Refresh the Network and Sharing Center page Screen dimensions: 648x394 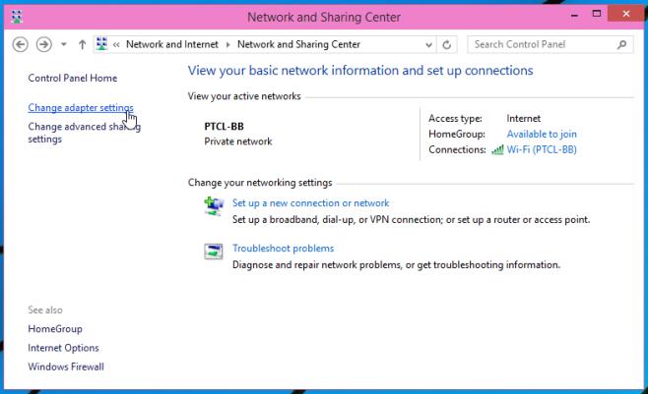tap(446, 44)
